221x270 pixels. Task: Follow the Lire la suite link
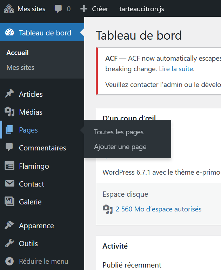point(176,69)
